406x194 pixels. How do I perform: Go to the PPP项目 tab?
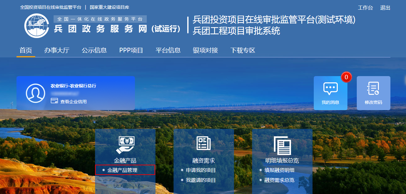pyautogui.click(x=131, y=50)
